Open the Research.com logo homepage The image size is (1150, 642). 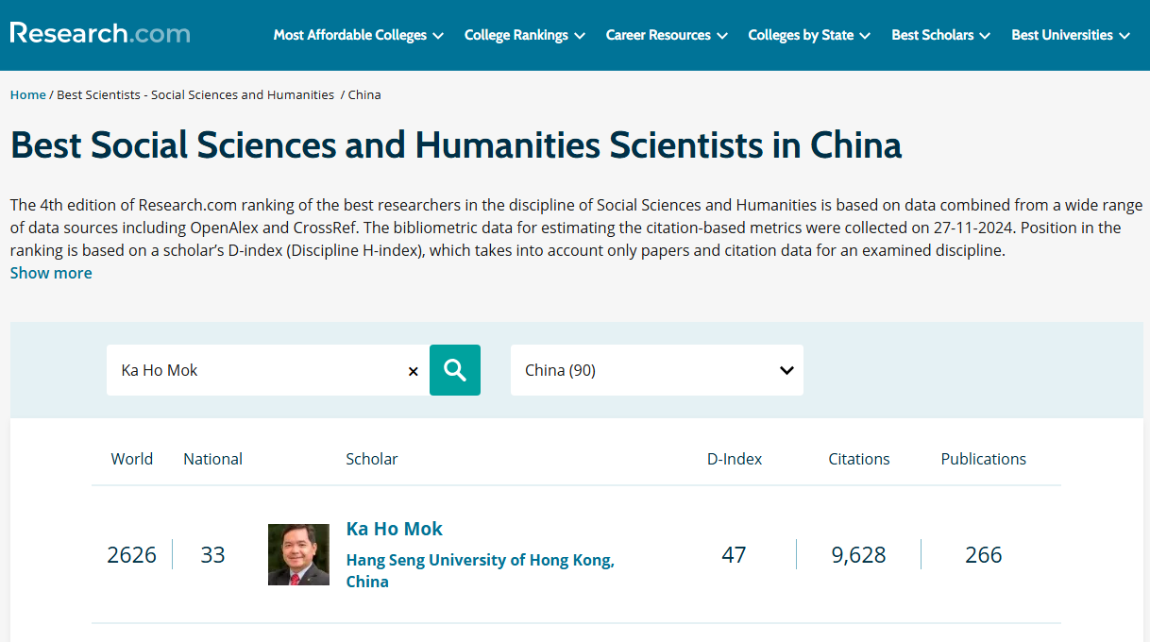(100, 33)
